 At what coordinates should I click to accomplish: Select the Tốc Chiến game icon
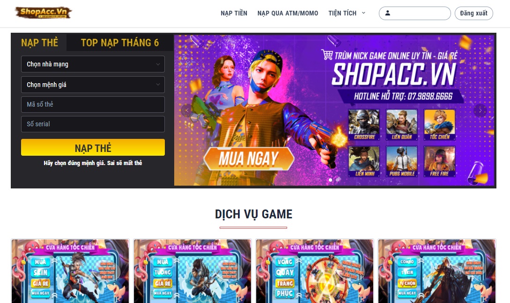(439, 125)
